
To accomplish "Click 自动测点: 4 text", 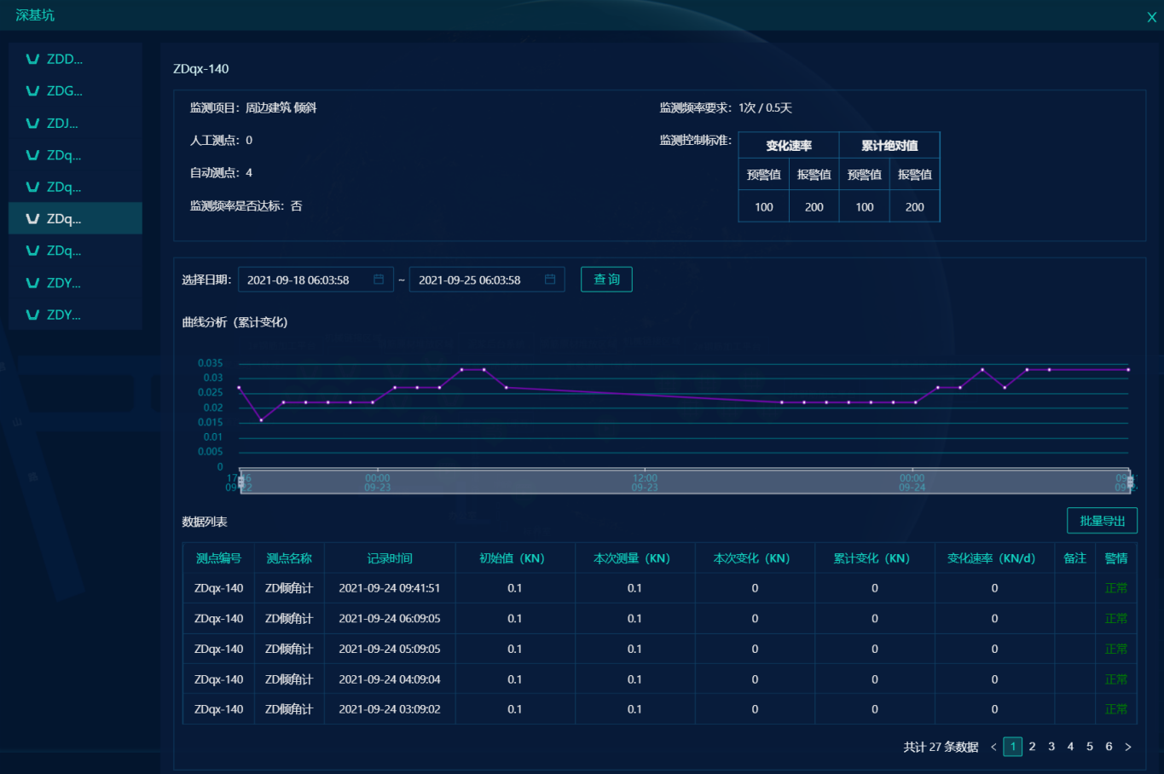I will (x=221, y=173).
